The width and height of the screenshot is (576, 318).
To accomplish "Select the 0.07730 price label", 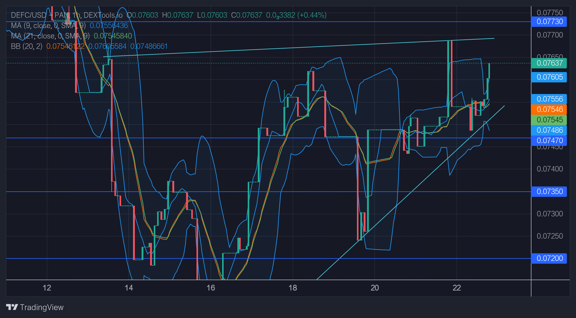I will tap(549, 21).
